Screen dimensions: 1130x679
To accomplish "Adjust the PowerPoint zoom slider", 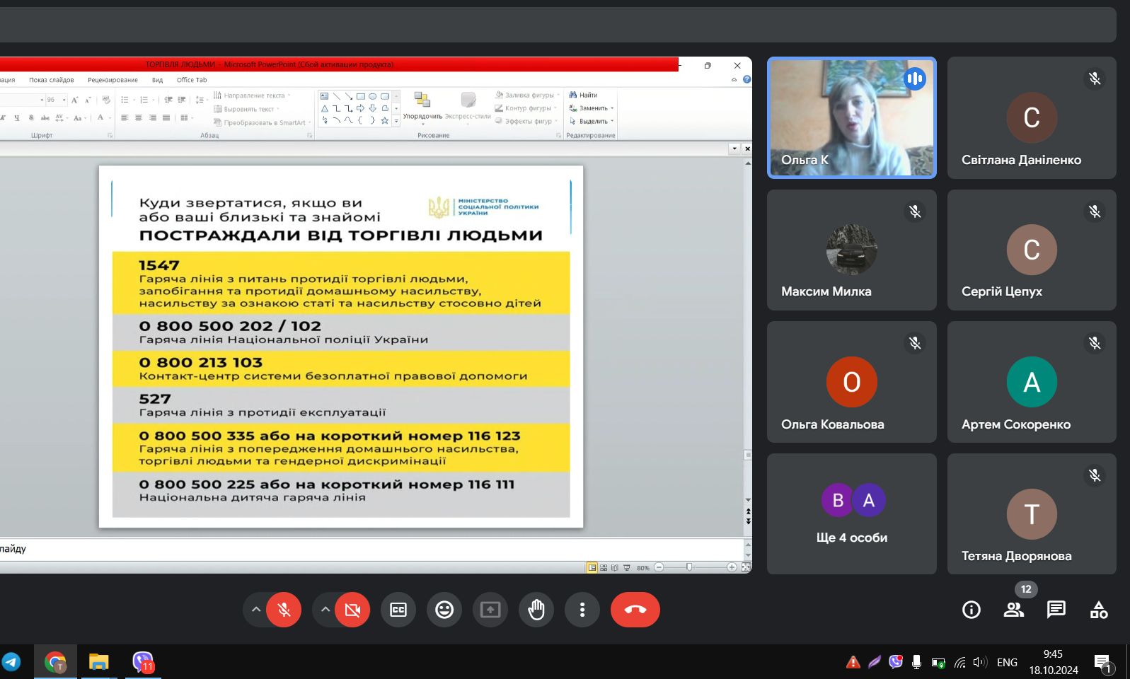I will pyautogui.click(x=689, y=567).
